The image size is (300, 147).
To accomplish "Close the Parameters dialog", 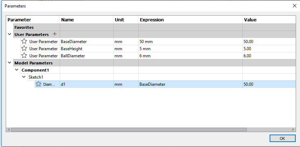I will coord(294,6).
